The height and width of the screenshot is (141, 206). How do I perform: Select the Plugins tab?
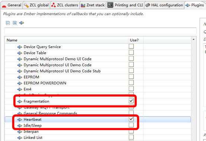tap(195, 5)
